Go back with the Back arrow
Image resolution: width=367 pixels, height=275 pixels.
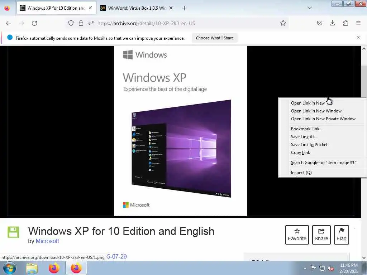pos(9,23)
